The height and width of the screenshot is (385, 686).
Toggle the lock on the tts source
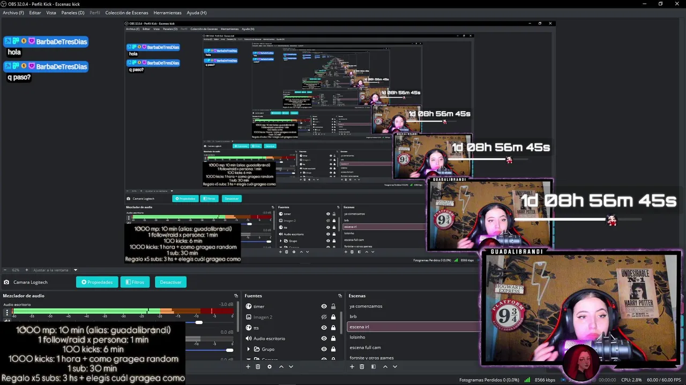click(x=333, y=328)
